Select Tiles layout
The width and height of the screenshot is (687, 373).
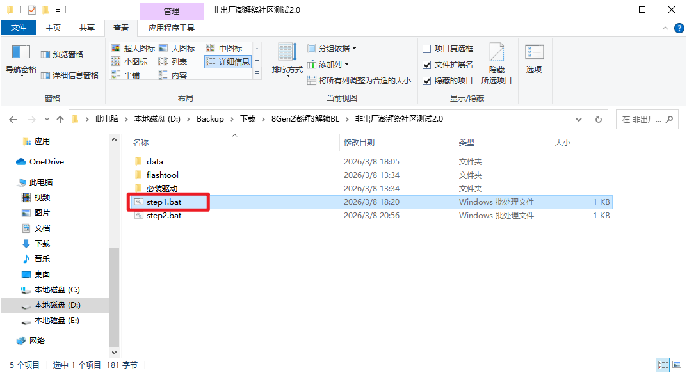125,75
